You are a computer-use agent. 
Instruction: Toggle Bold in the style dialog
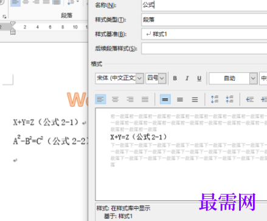(x=175, y=78)
